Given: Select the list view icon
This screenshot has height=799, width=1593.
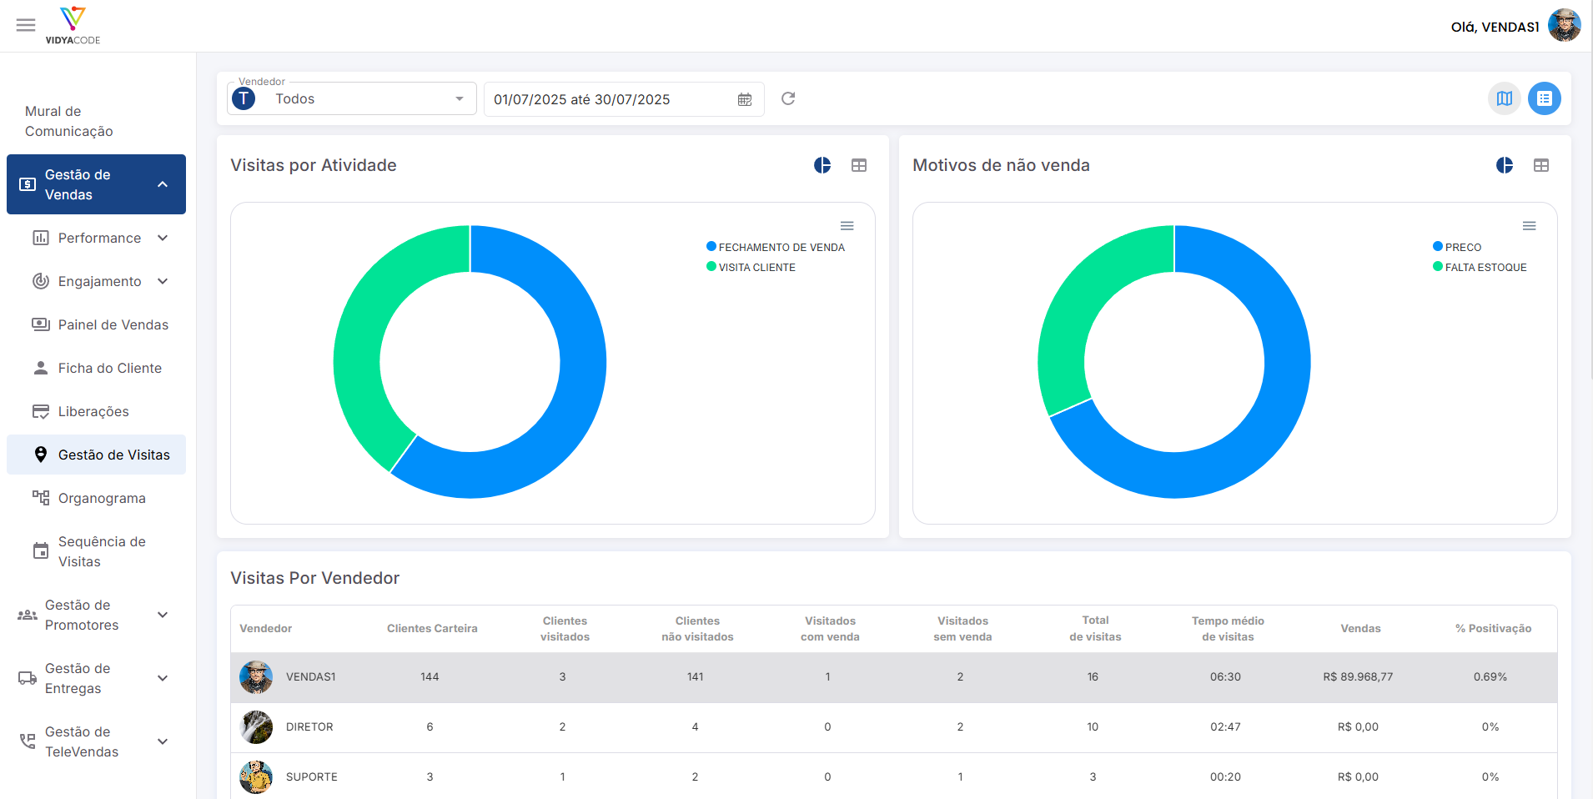Looking at the screenshot, I should point(1545,98).
